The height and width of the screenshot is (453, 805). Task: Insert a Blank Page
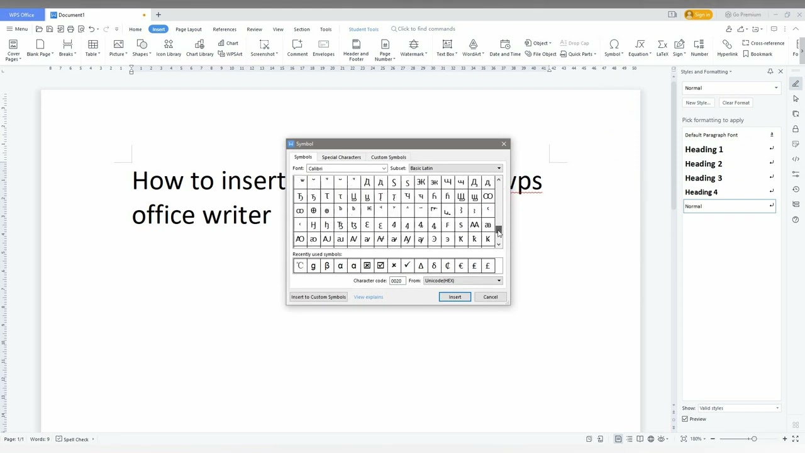pyautogui.click(x=40, y=48)
